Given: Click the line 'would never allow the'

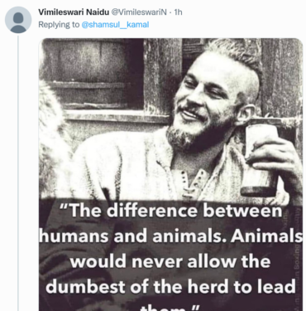Looking at the screenshot, I should pos(170,261).
